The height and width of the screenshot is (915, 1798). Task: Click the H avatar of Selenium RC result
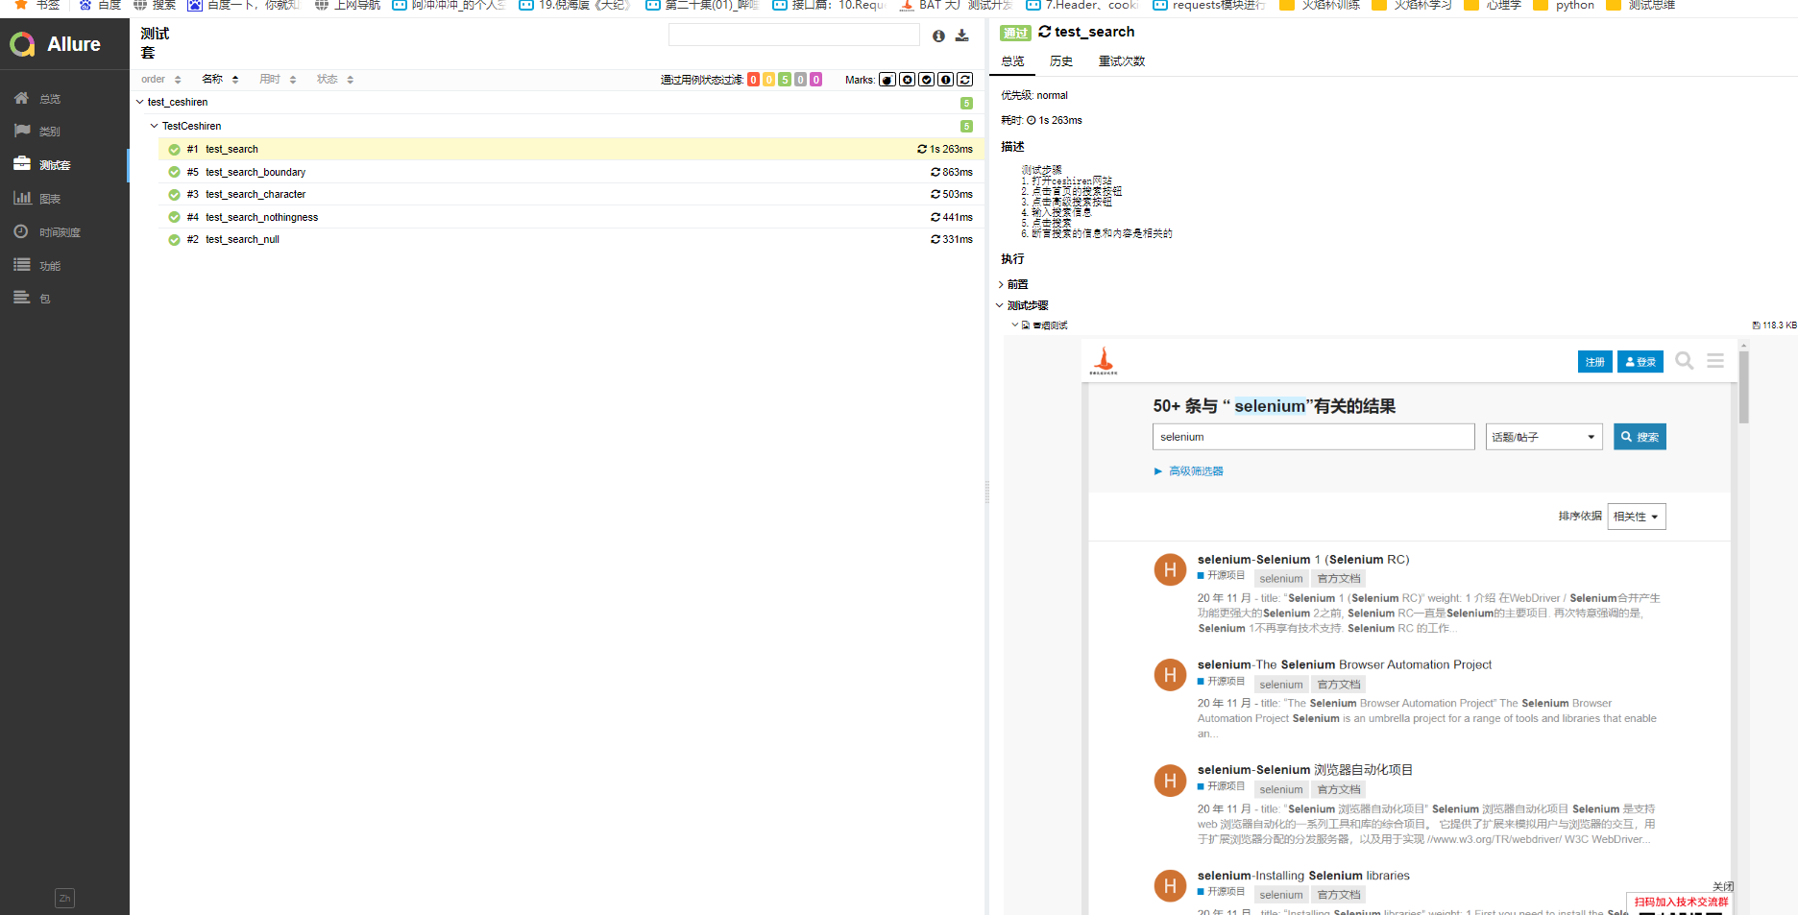[x=1170, y=569]
